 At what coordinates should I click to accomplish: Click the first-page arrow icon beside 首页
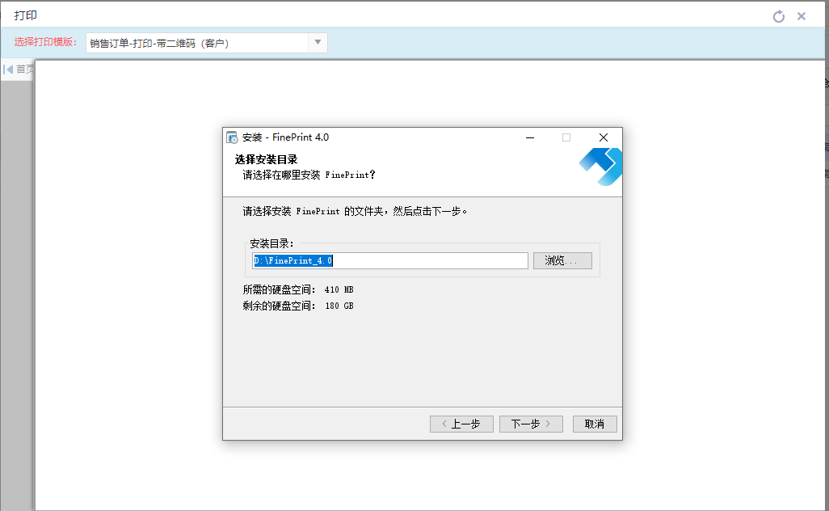click(8, 70)
